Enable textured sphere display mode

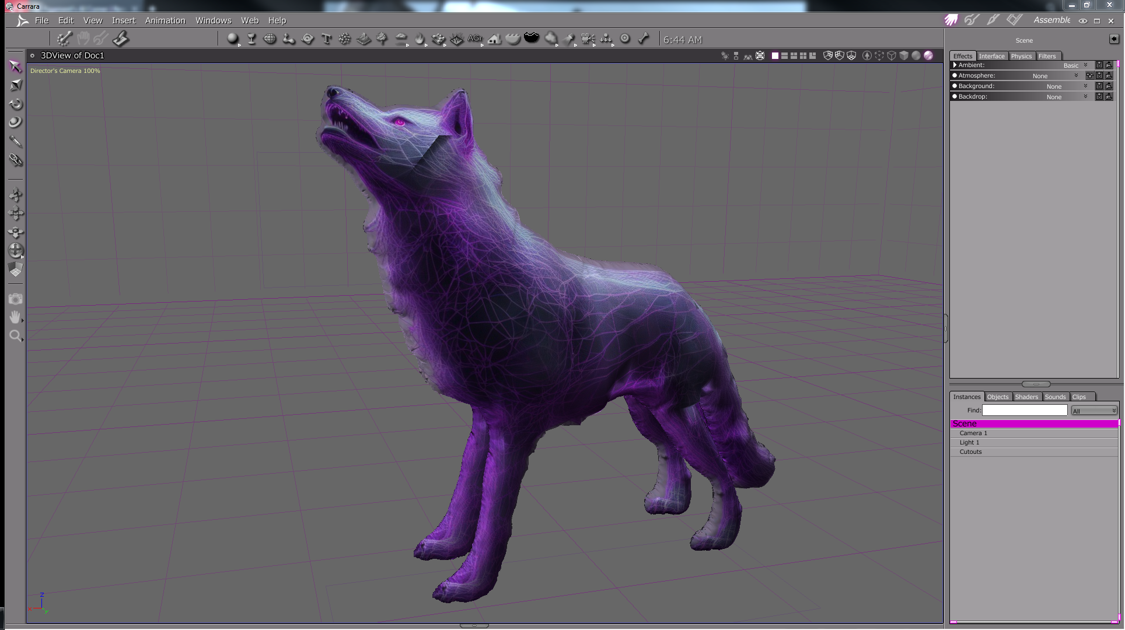(928, 56)
